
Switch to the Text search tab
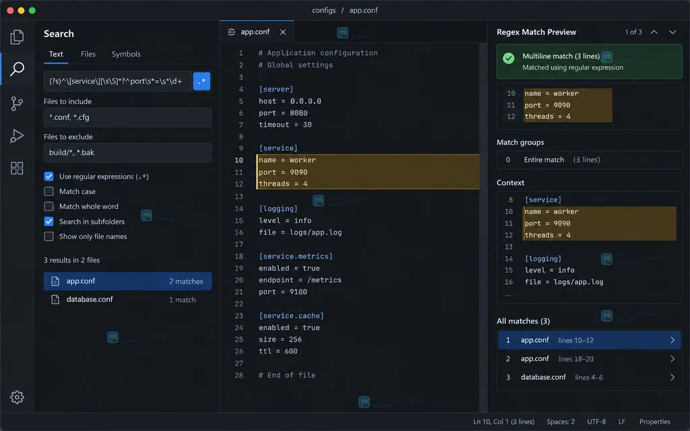pyautogui.click(x=56, y=54)
